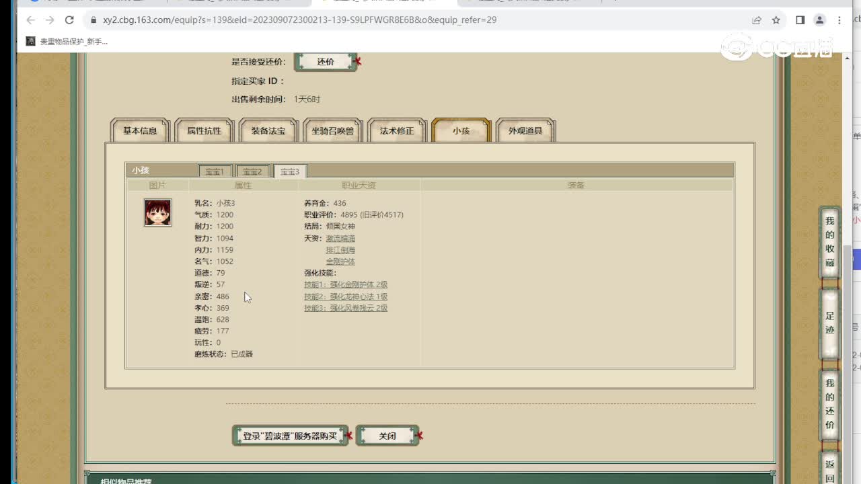This screenshot has width=861, height=484.
Task: Click the 智力 1094 value
Action: pos(225,239)
